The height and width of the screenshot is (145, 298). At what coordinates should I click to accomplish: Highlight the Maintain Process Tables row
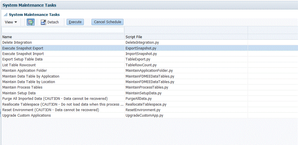coord(22,87)
